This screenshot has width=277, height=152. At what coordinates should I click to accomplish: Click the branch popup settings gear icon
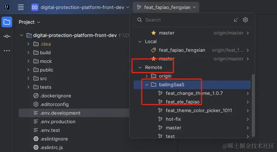pos(245,20)
